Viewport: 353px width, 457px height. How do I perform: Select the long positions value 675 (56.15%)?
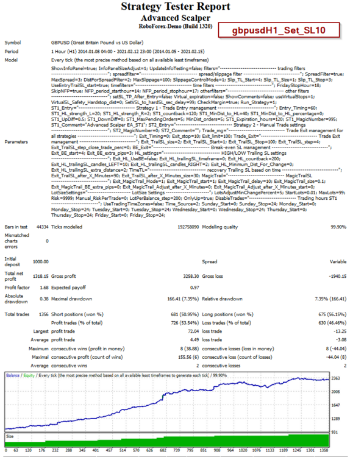point(332,314)
